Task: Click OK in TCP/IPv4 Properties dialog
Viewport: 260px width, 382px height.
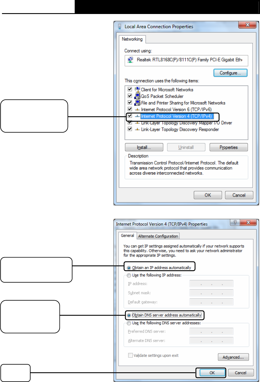Action: pyautogui.click(x=212, y=373)
